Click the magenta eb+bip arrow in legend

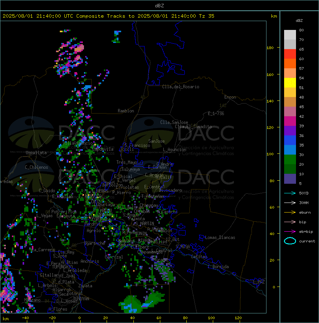click(x=290, y=232)
